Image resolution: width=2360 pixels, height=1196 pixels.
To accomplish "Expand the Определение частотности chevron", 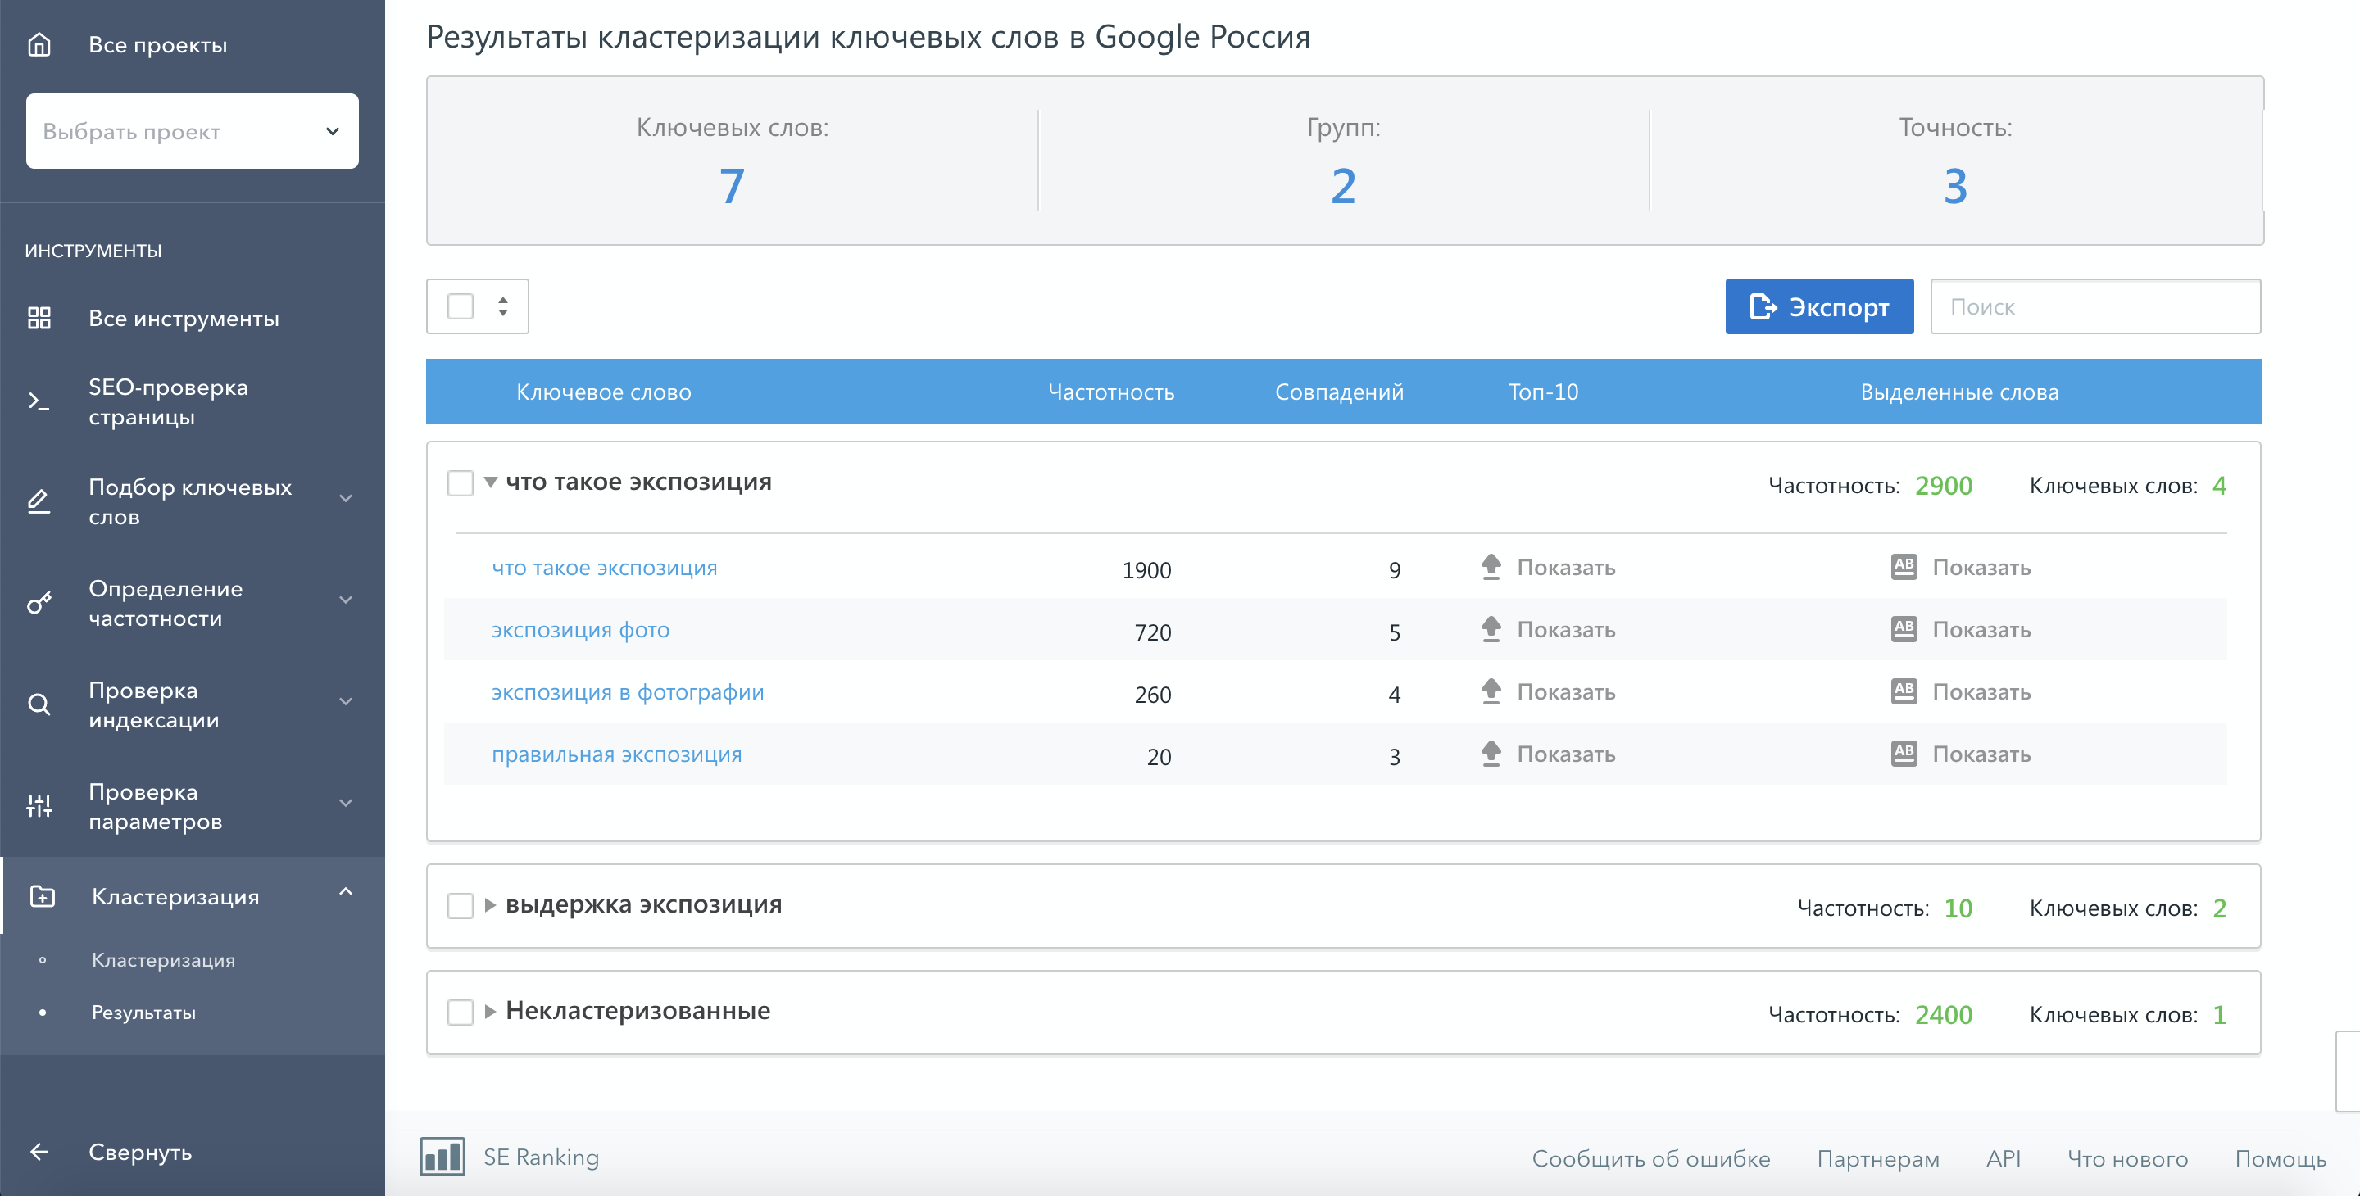I will pyautogui.click(x=345, y=600).
